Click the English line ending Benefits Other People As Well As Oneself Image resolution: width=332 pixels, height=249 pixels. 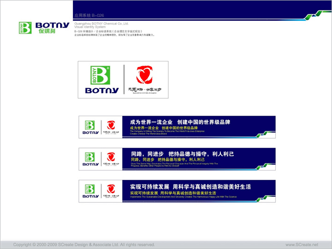pyautogui.click(x=155, y=166)
